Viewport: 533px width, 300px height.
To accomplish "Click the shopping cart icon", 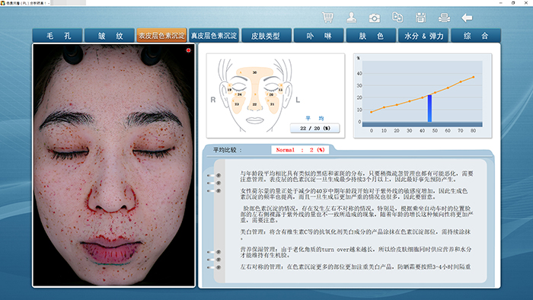I will (327, 18).
